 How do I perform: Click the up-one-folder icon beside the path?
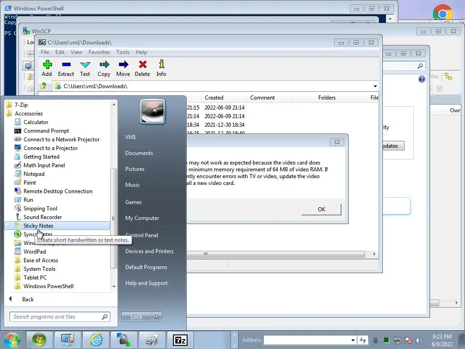[44, 86]
